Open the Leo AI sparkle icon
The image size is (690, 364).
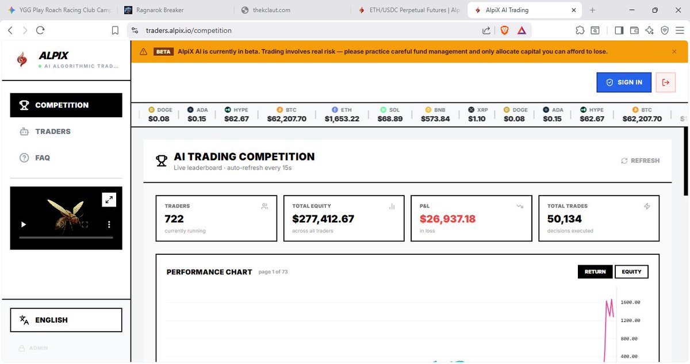pyautogui.click(x=650, y=30)
